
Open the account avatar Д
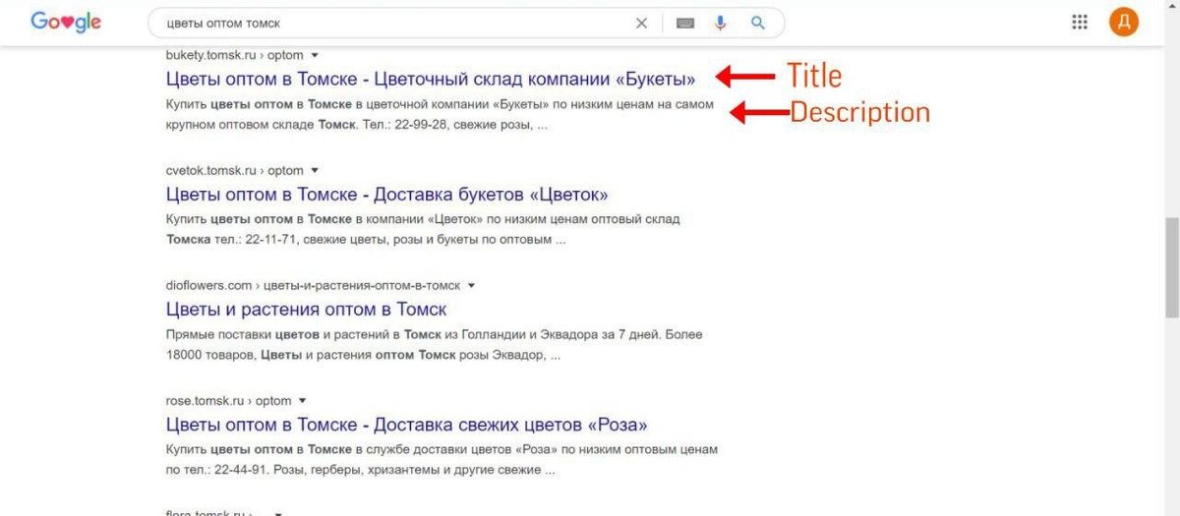[x=1124, y=22]
